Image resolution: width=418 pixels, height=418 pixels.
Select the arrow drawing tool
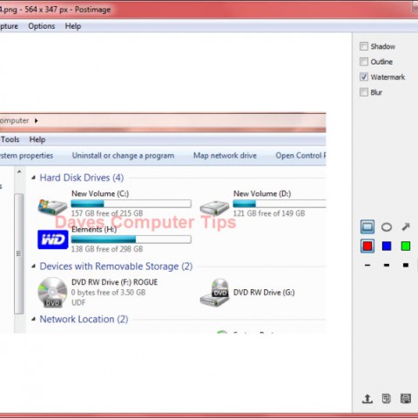406,226
